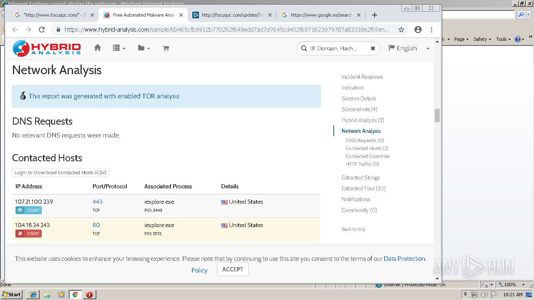Reload the Hybrid Analysis page
The image size is (534, 300).
coord(42,30)
